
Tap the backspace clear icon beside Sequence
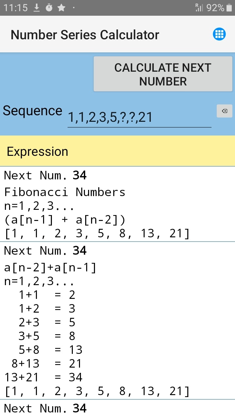[x=225, y=111]
